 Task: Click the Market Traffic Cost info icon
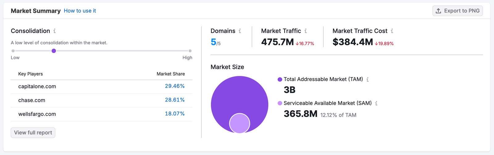(392, 31)
